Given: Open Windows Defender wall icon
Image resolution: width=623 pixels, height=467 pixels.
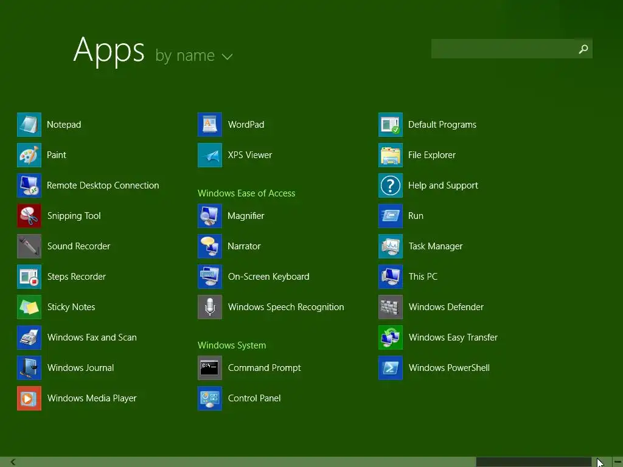Looking at the screenshot, I should pos(391,307).
